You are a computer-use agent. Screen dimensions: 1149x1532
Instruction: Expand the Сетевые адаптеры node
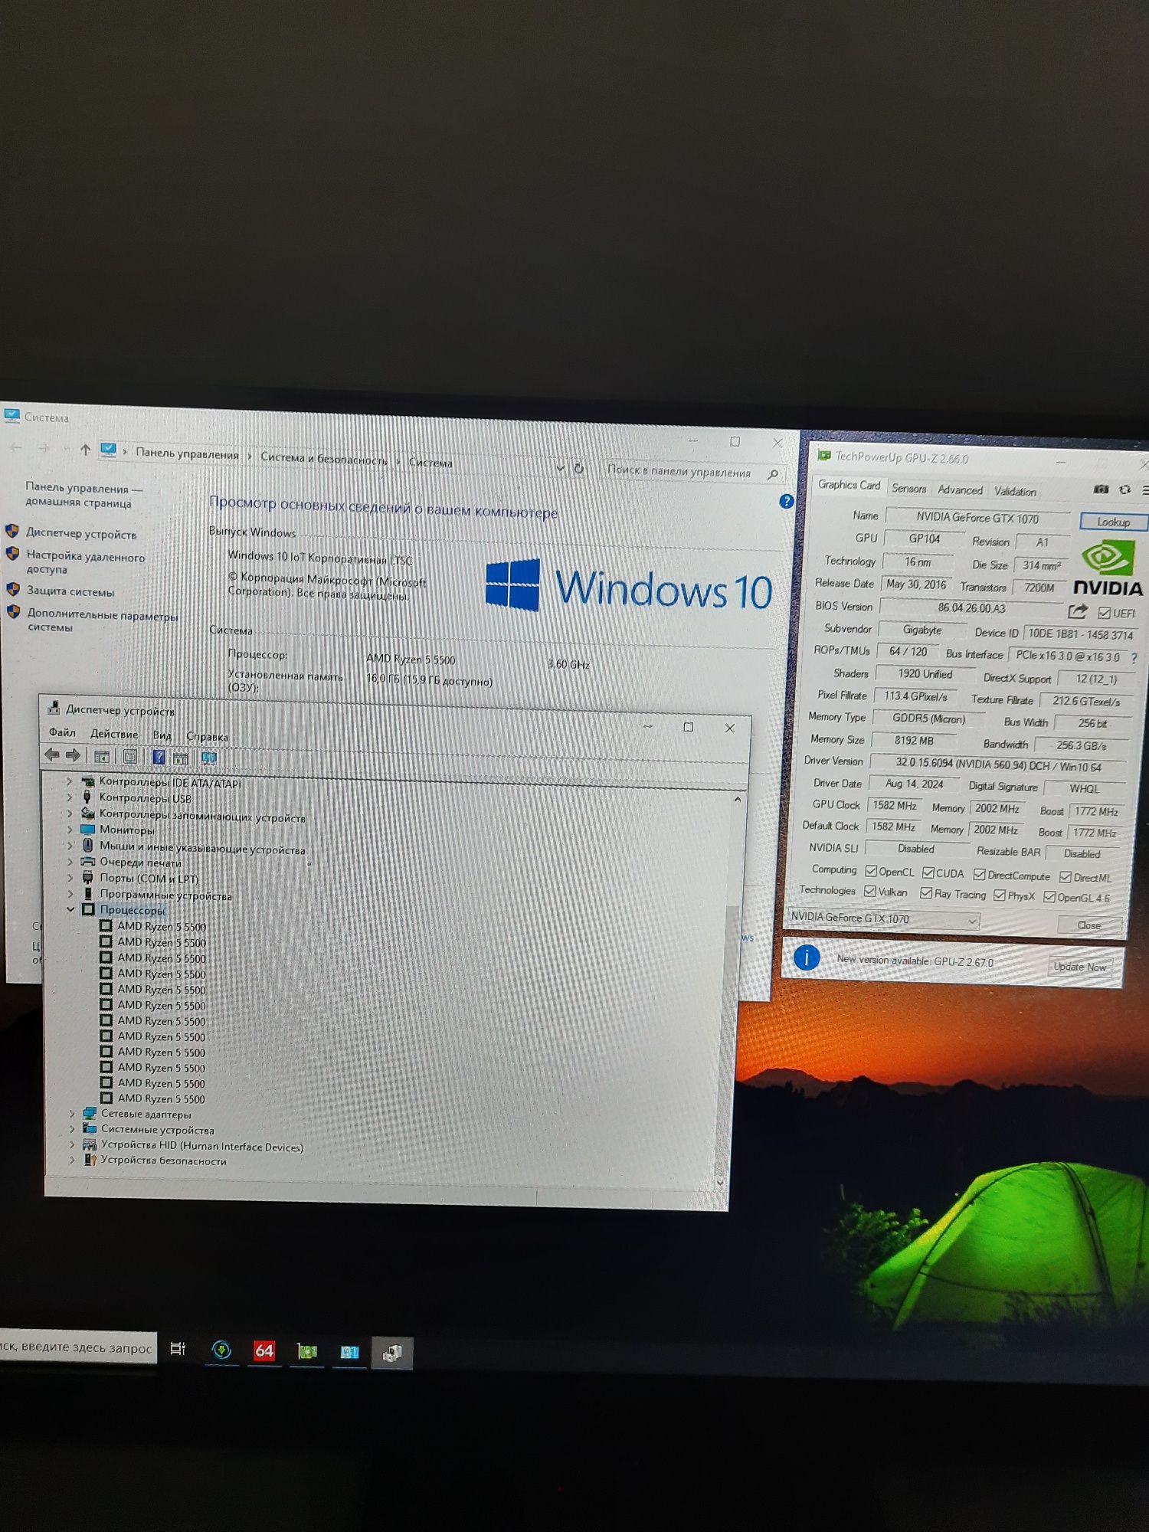[72, 1114]
